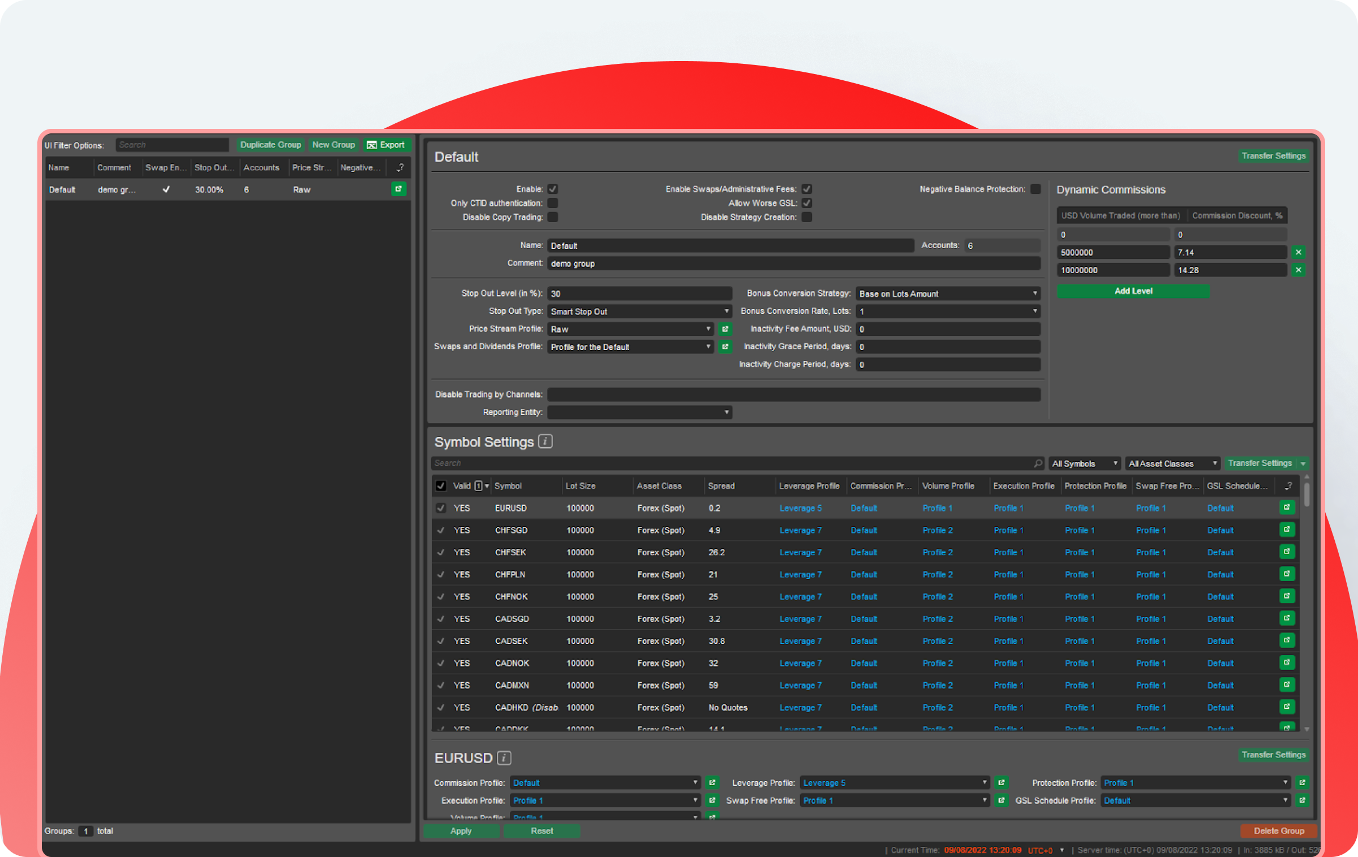The width and height of the screenshot is (1358, 857).
Task: Open EURUSD row popout icon
Action: click(x=1287, y=508)
